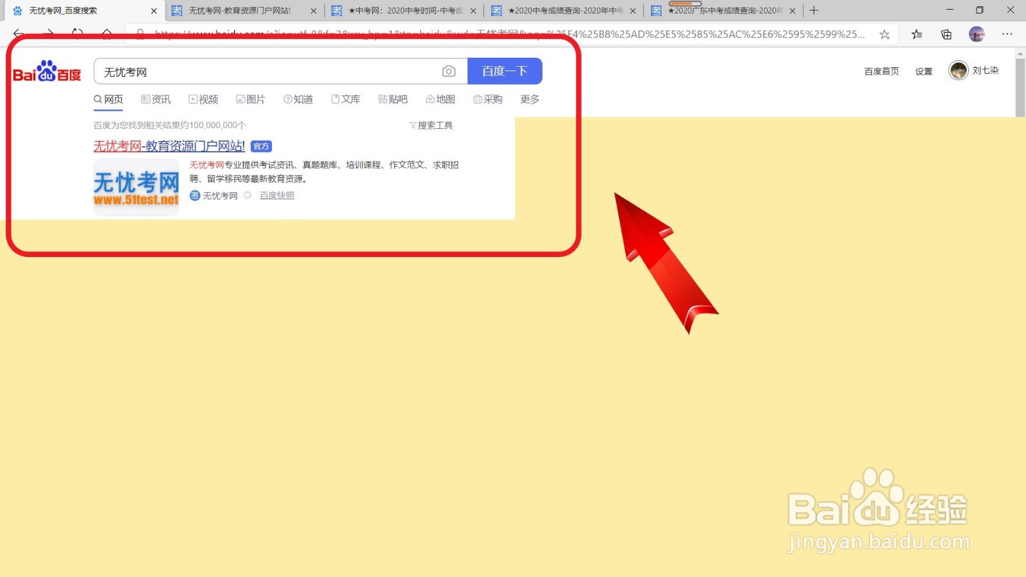Click the scrollbar up arrow

click(x=1020, y=53)
